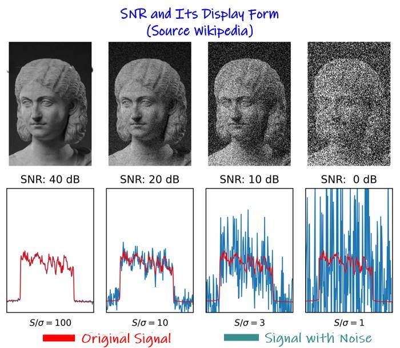Click the signal plot above S/σ = 3
This screenshot has width=400, height=348.
[x=250, y=250]
